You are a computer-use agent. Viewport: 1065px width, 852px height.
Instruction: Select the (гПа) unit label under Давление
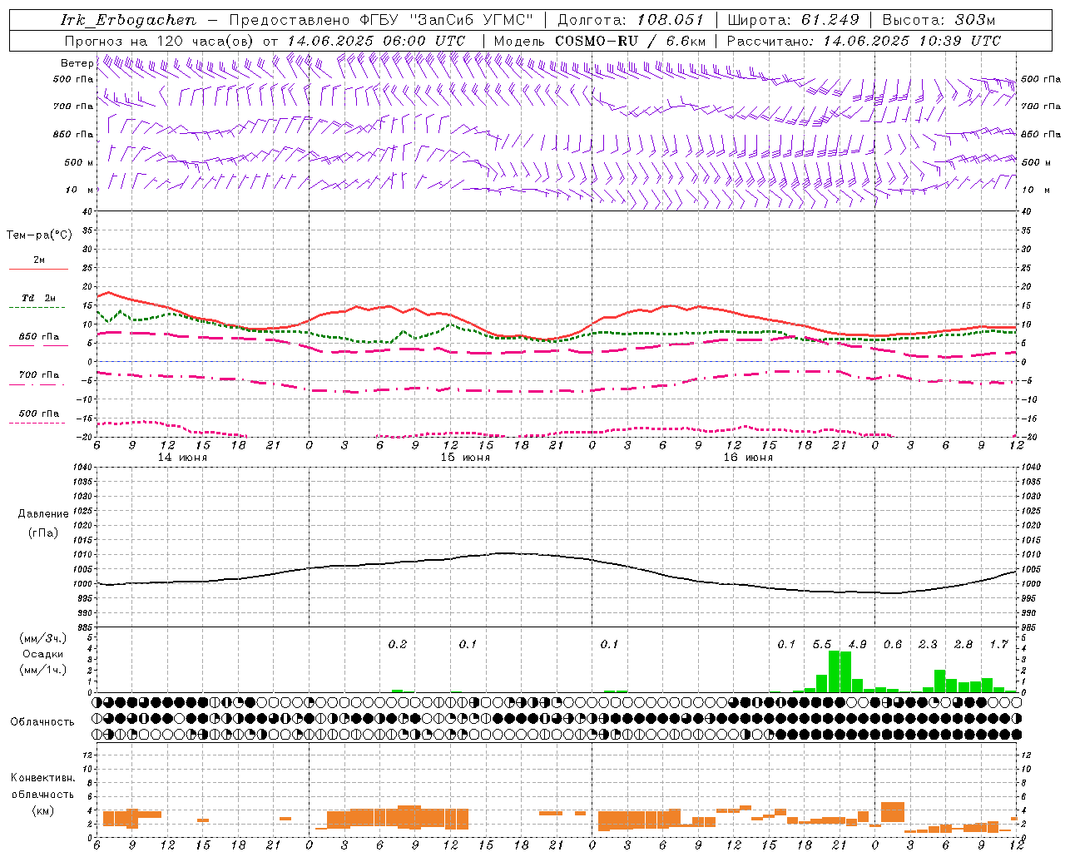pos(42,532)
